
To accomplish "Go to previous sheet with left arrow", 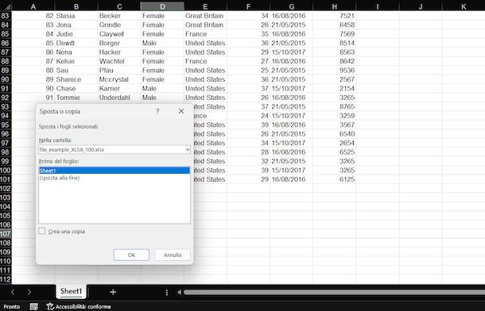I will click(x=13, y=292).
